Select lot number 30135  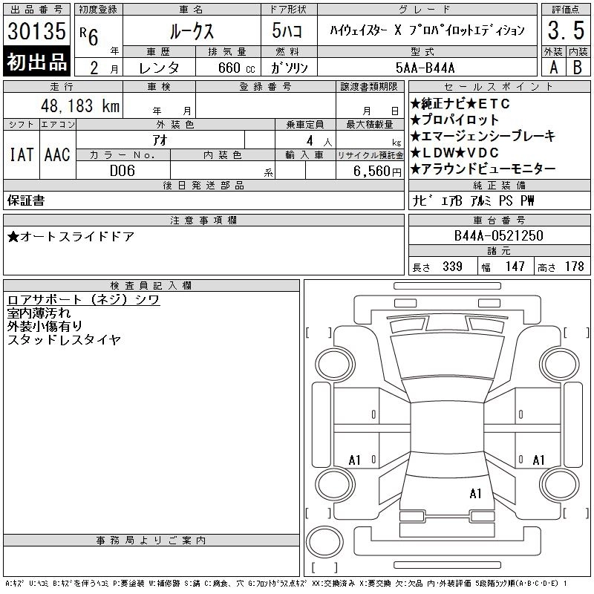click(x=37, y=33)
